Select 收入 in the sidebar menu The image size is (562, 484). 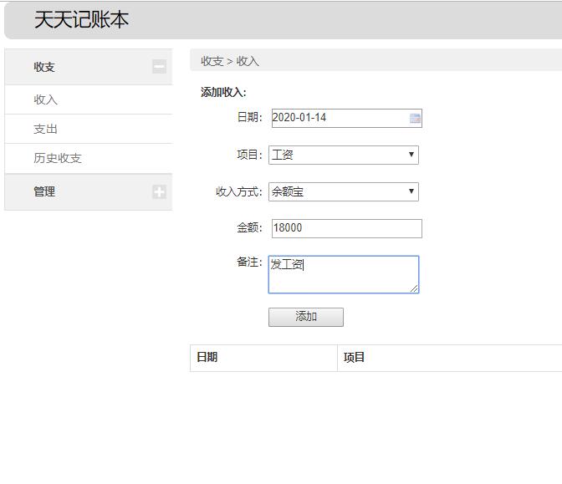pyautogui.click(x=89, y=99)
